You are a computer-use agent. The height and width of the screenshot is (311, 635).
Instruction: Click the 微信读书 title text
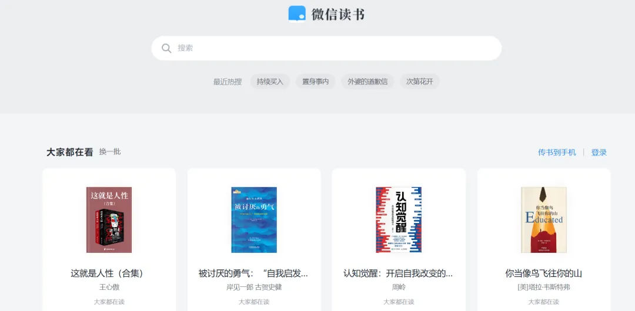click(338, 14)
